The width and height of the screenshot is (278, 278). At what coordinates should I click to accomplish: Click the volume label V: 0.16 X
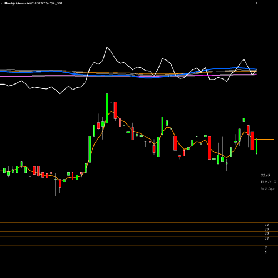coord(268,182)
